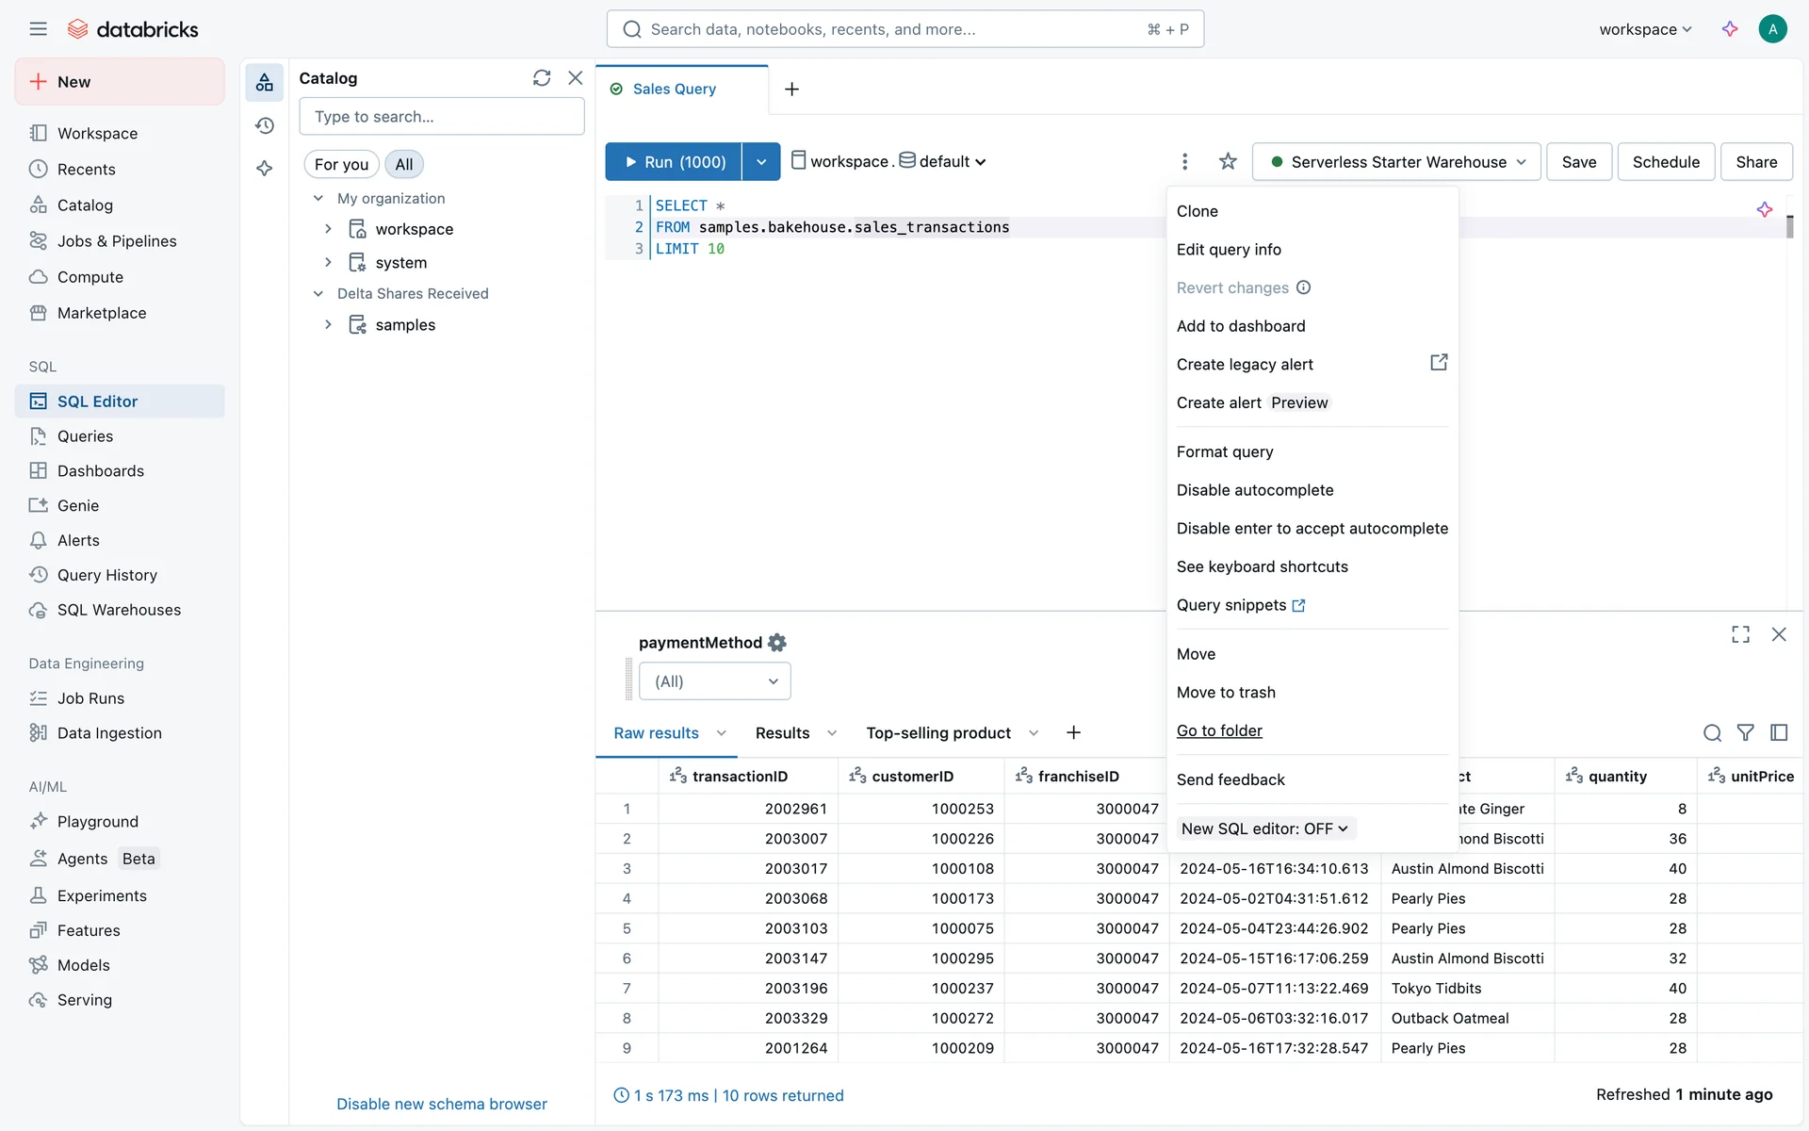Screen dimensions: 1809x1131
Task: Open the results filter funnel icon
Action: coord(1745,733)
